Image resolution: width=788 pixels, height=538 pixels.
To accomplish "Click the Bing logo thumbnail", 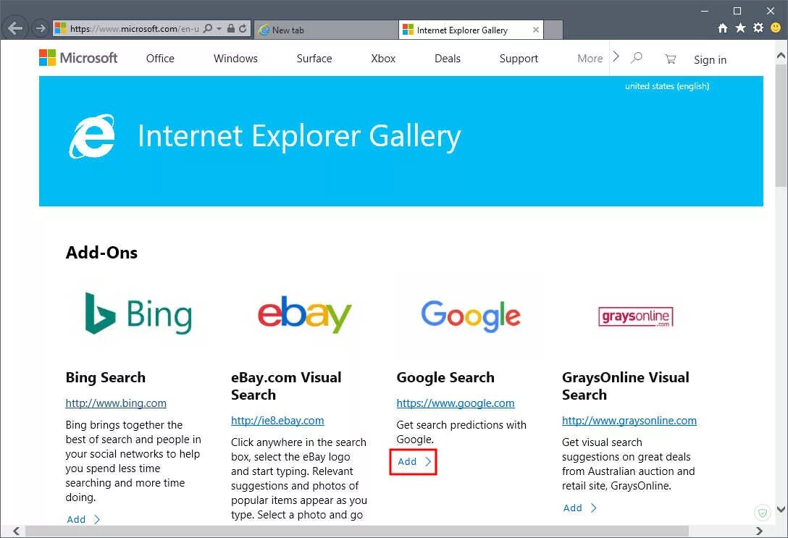I will coord(138,314).
